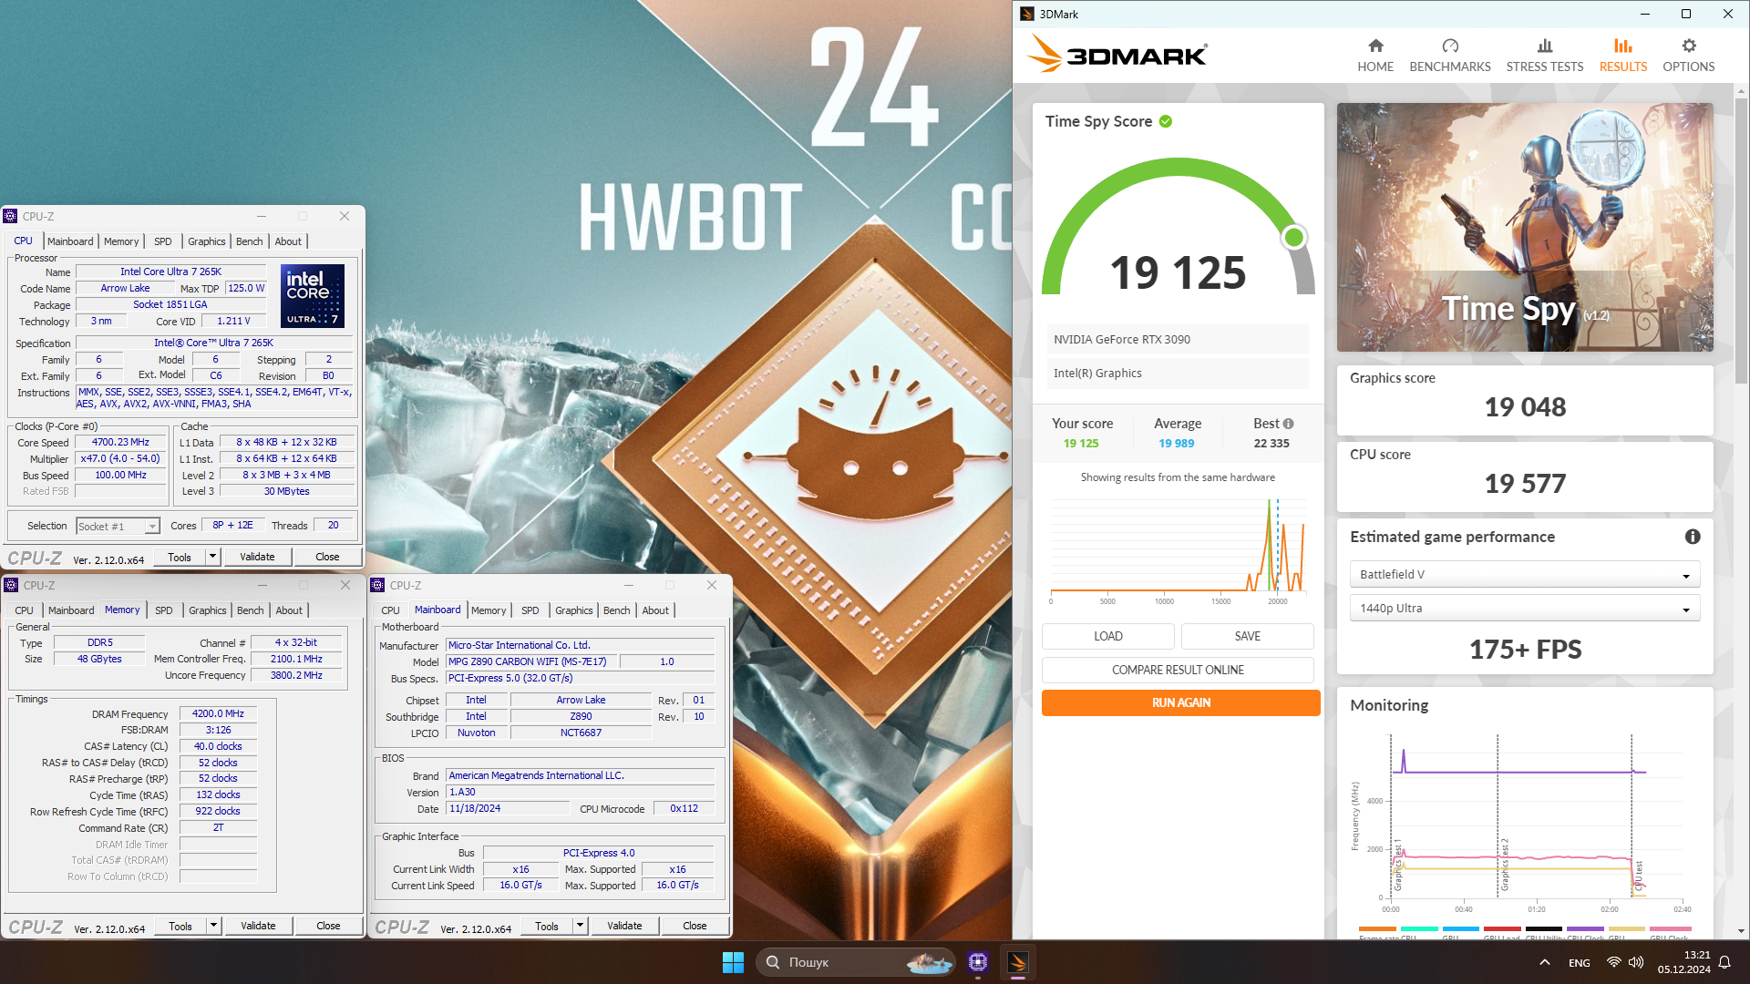Click the info icon beside Estimated game performance
The width and height of the screenshot is (1750, 984).
1692,537
